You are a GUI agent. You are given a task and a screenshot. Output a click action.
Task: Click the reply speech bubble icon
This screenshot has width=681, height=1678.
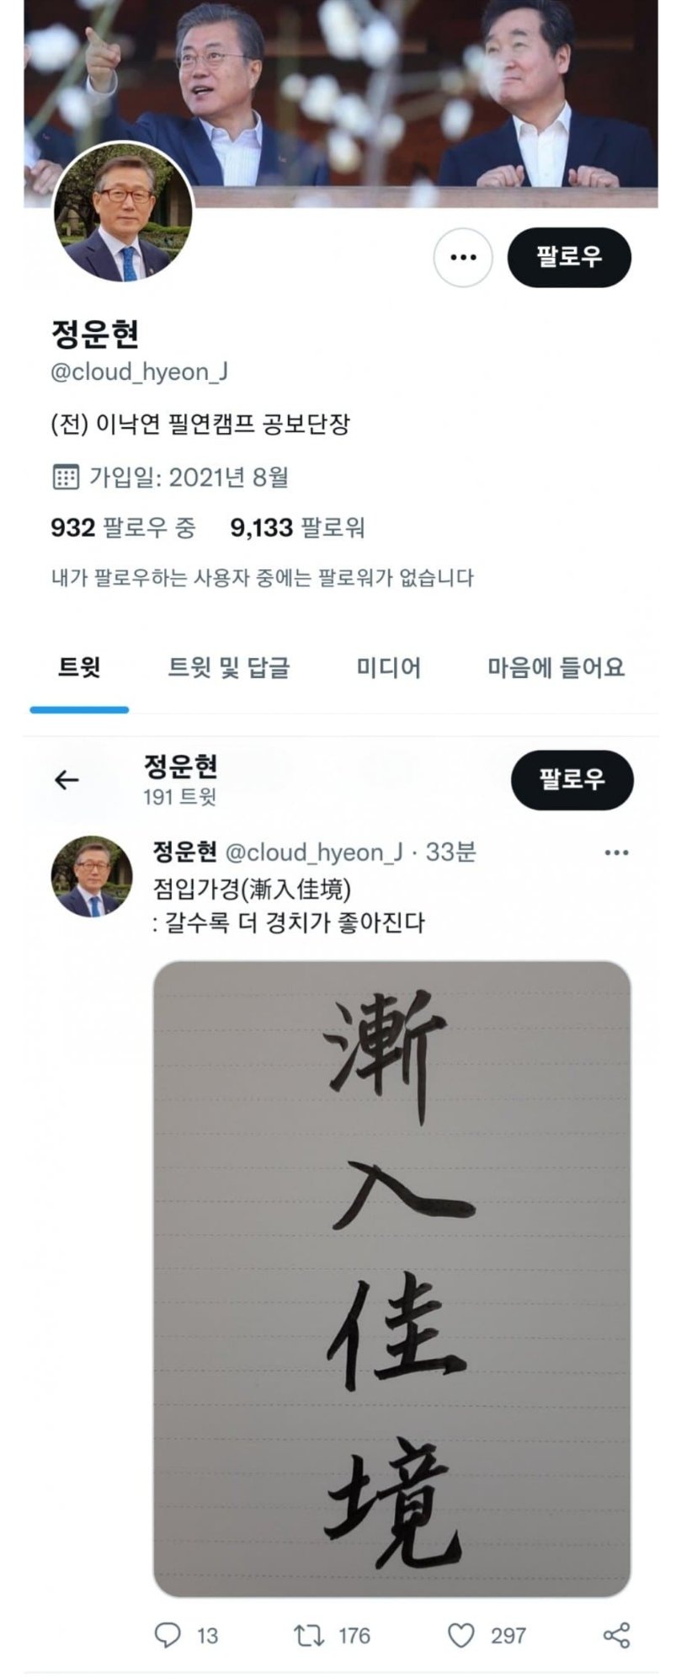[168, 1635]
